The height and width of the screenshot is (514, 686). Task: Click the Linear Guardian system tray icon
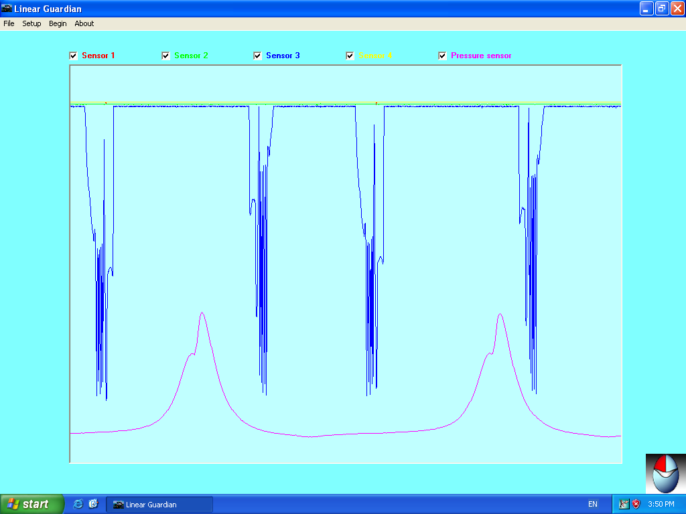624,504
